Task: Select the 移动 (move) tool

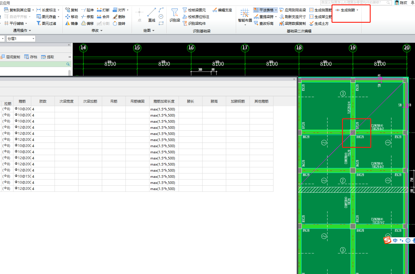Action: click(x=72, y=17)
